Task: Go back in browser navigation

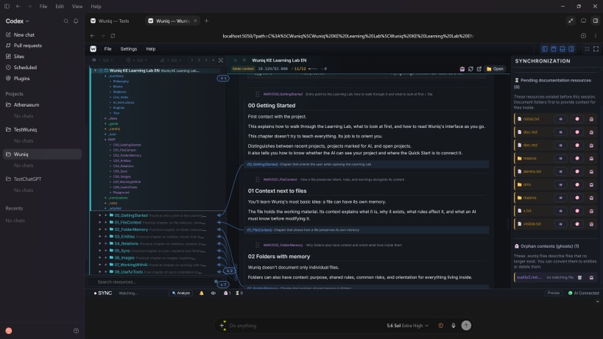Action: 92,36
